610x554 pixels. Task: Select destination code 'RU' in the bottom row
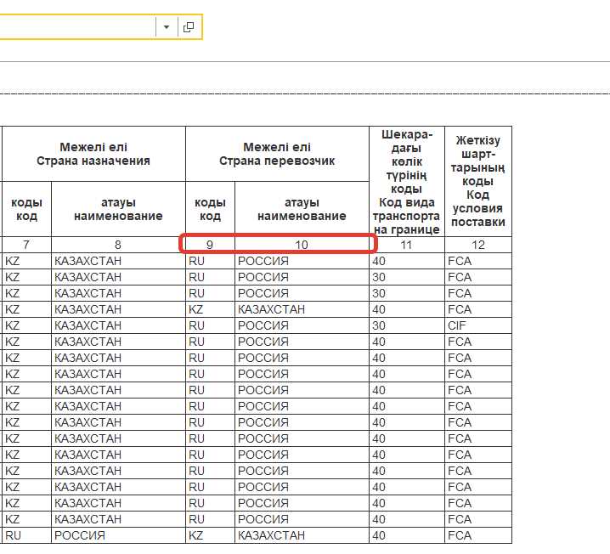[x=26, y=535]
